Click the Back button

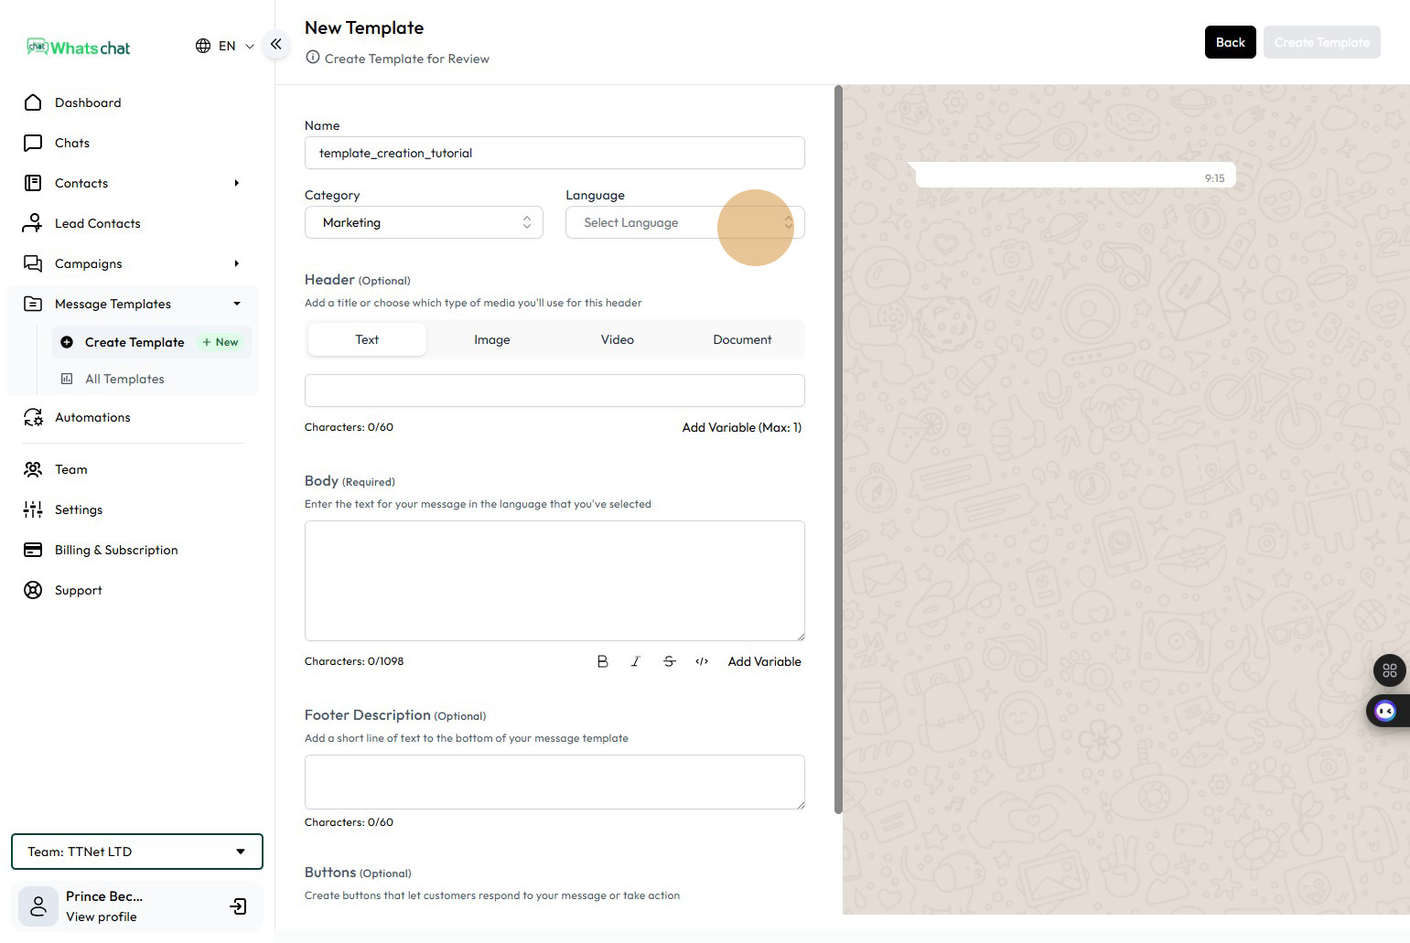(1230, 42)
